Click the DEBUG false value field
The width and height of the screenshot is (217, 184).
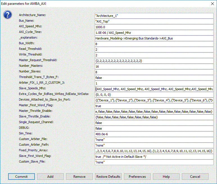click(x=154, y=128)
